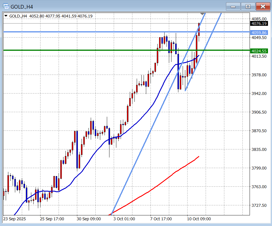Click the gray chart shift triangle marker
This screenshot has width=272, height=226.
[x=202, y=14]
